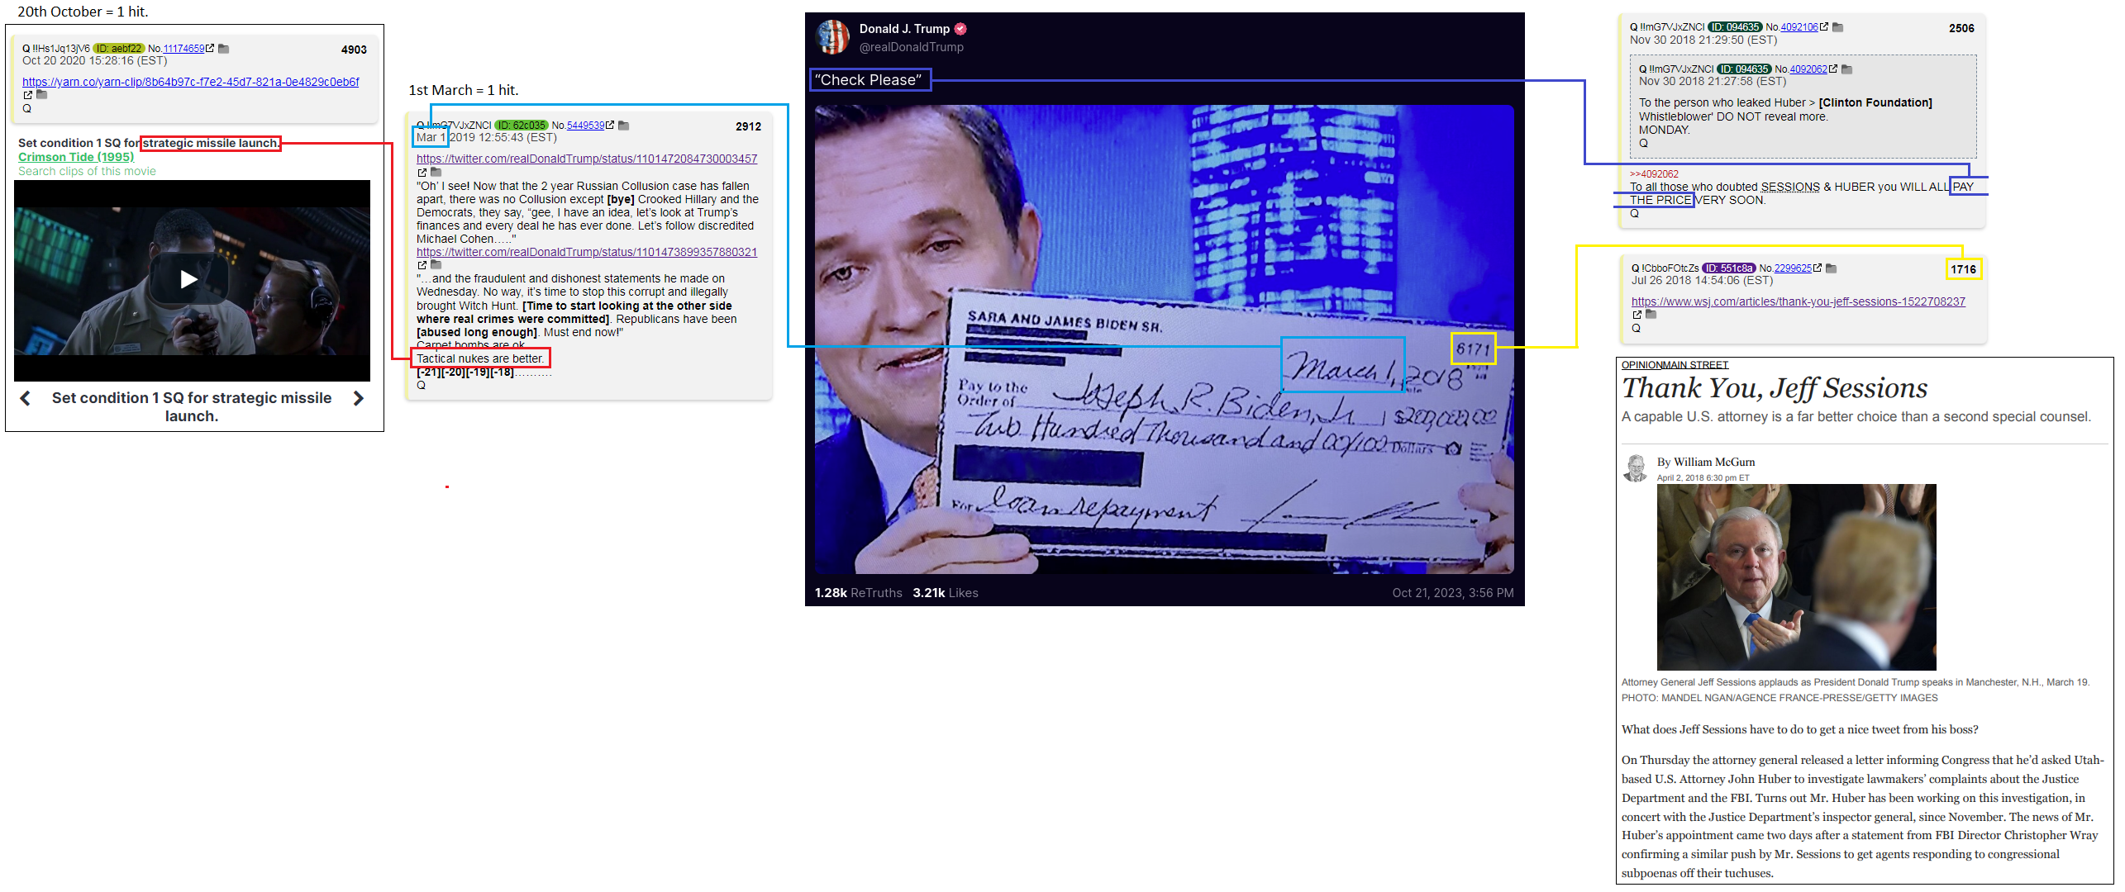Image resolution: width=2125 pixels, height=892 pixels.
Task: Open post number 11174659 link
Action: [183, 49]
